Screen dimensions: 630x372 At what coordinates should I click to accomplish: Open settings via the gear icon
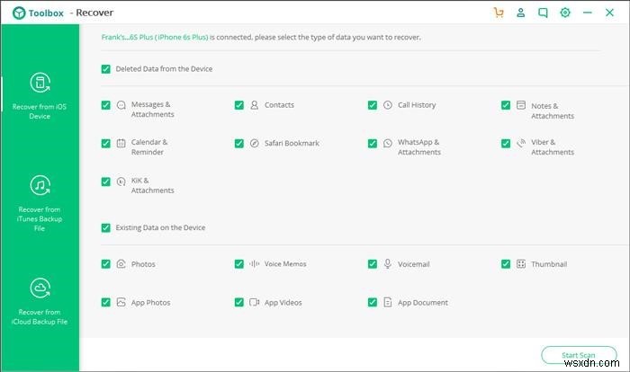[565, 13]
